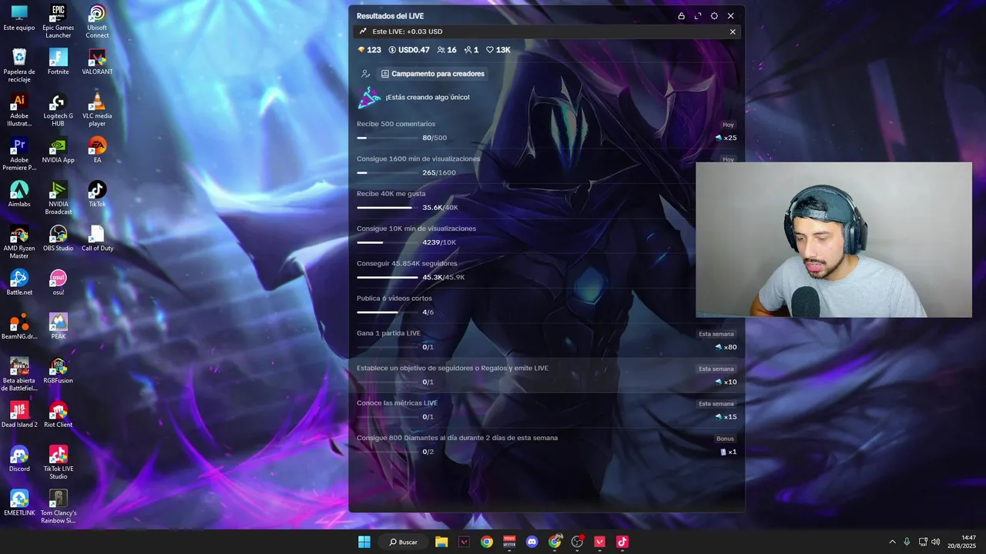This screenshot has height=554, width=986.
Task: Select the Call of Duty desktop file
Action: (97, 238)
